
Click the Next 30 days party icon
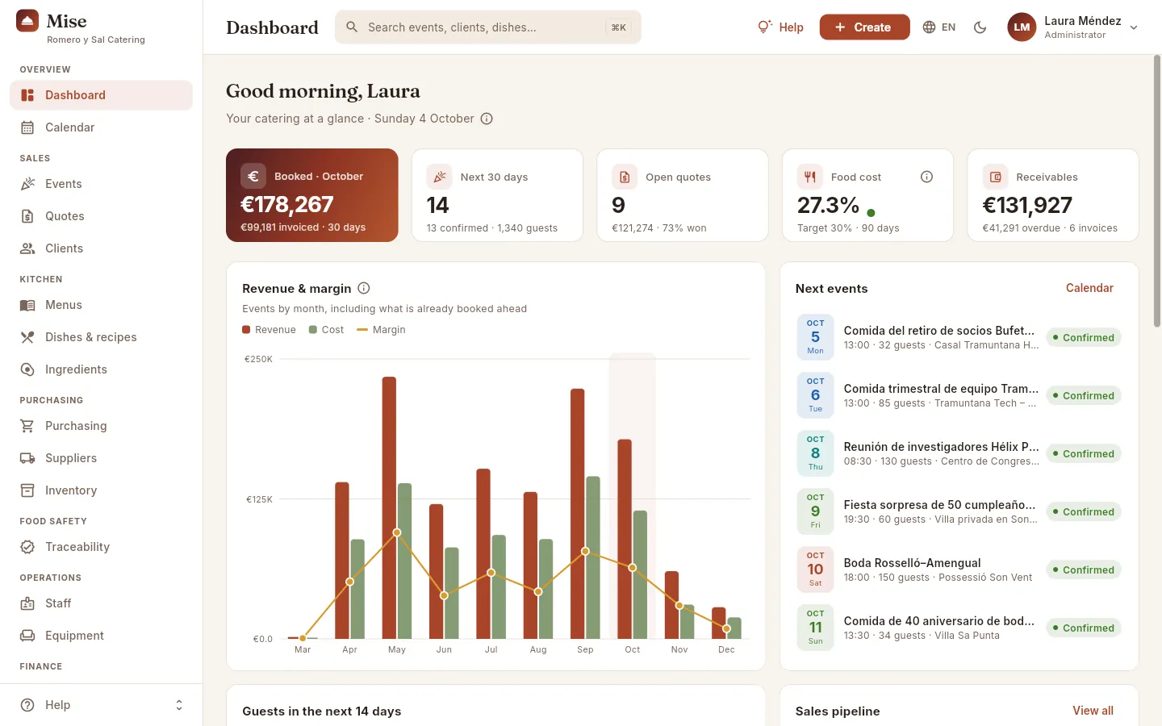[x=439, y=177]
